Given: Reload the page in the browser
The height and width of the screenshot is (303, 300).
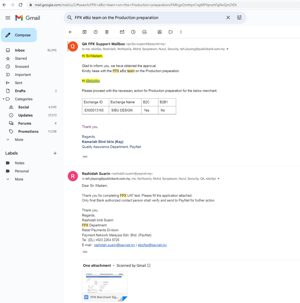Looking at the screenshot, I should [20, 5].
